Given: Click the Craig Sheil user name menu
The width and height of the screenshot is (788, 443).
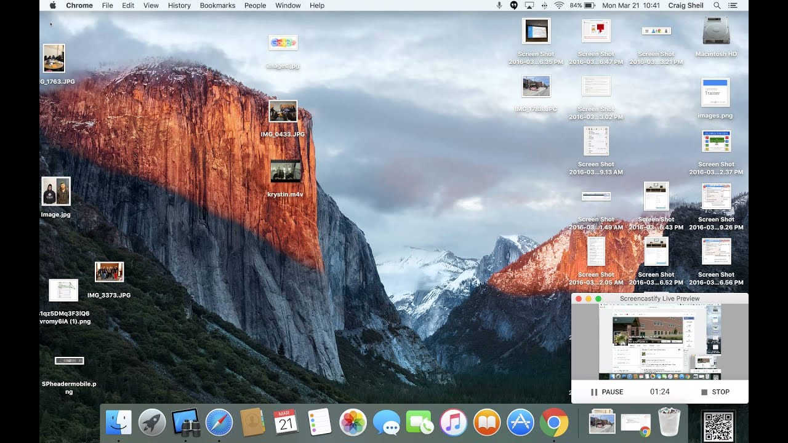Looking at the screenshot, I should [686, 6].
